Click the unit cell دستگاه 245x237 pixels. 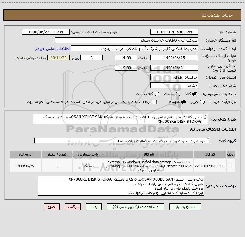[x=88, y=166]
